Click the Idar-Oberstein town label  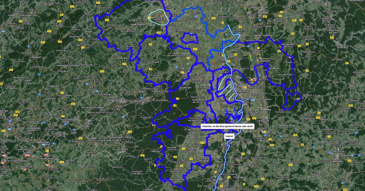click(x=83, y=45)
